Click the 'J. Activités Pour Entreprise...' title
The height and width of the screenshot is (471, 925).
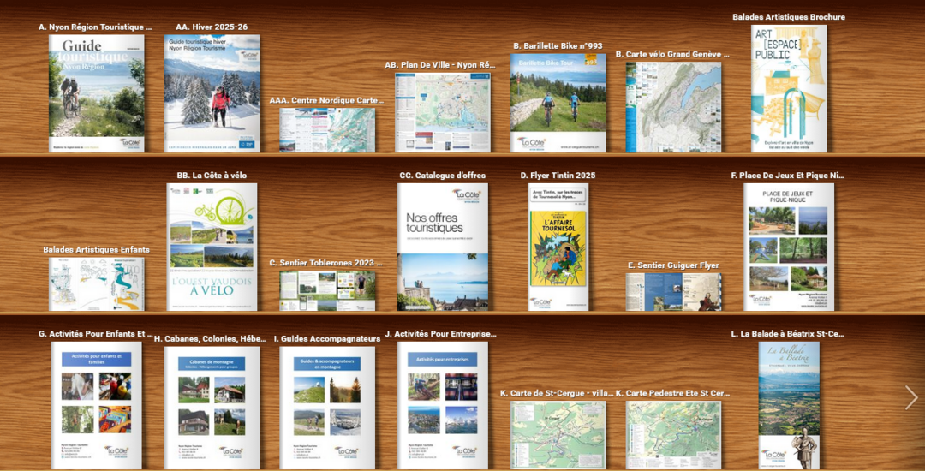tap(441, 334)
